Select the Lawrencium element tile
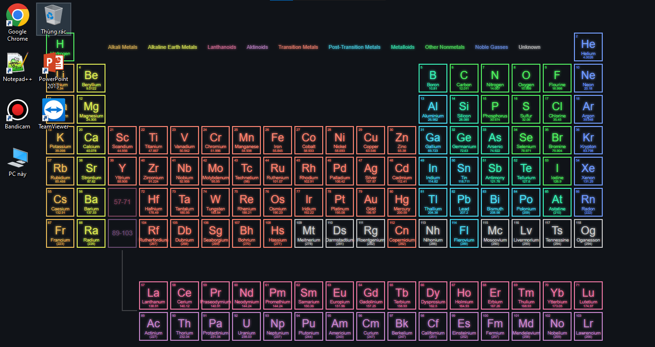 (x=588, y=326)
